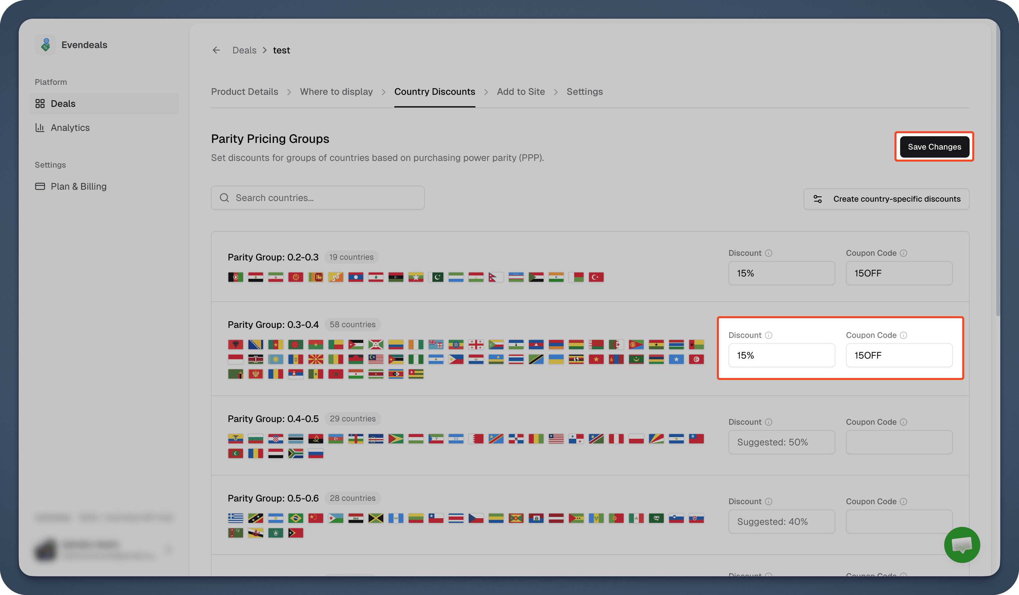The width and height of the screenshot is (1019, 595).
Task: Open the Settings step in the stepper
Action: (585, 91)
